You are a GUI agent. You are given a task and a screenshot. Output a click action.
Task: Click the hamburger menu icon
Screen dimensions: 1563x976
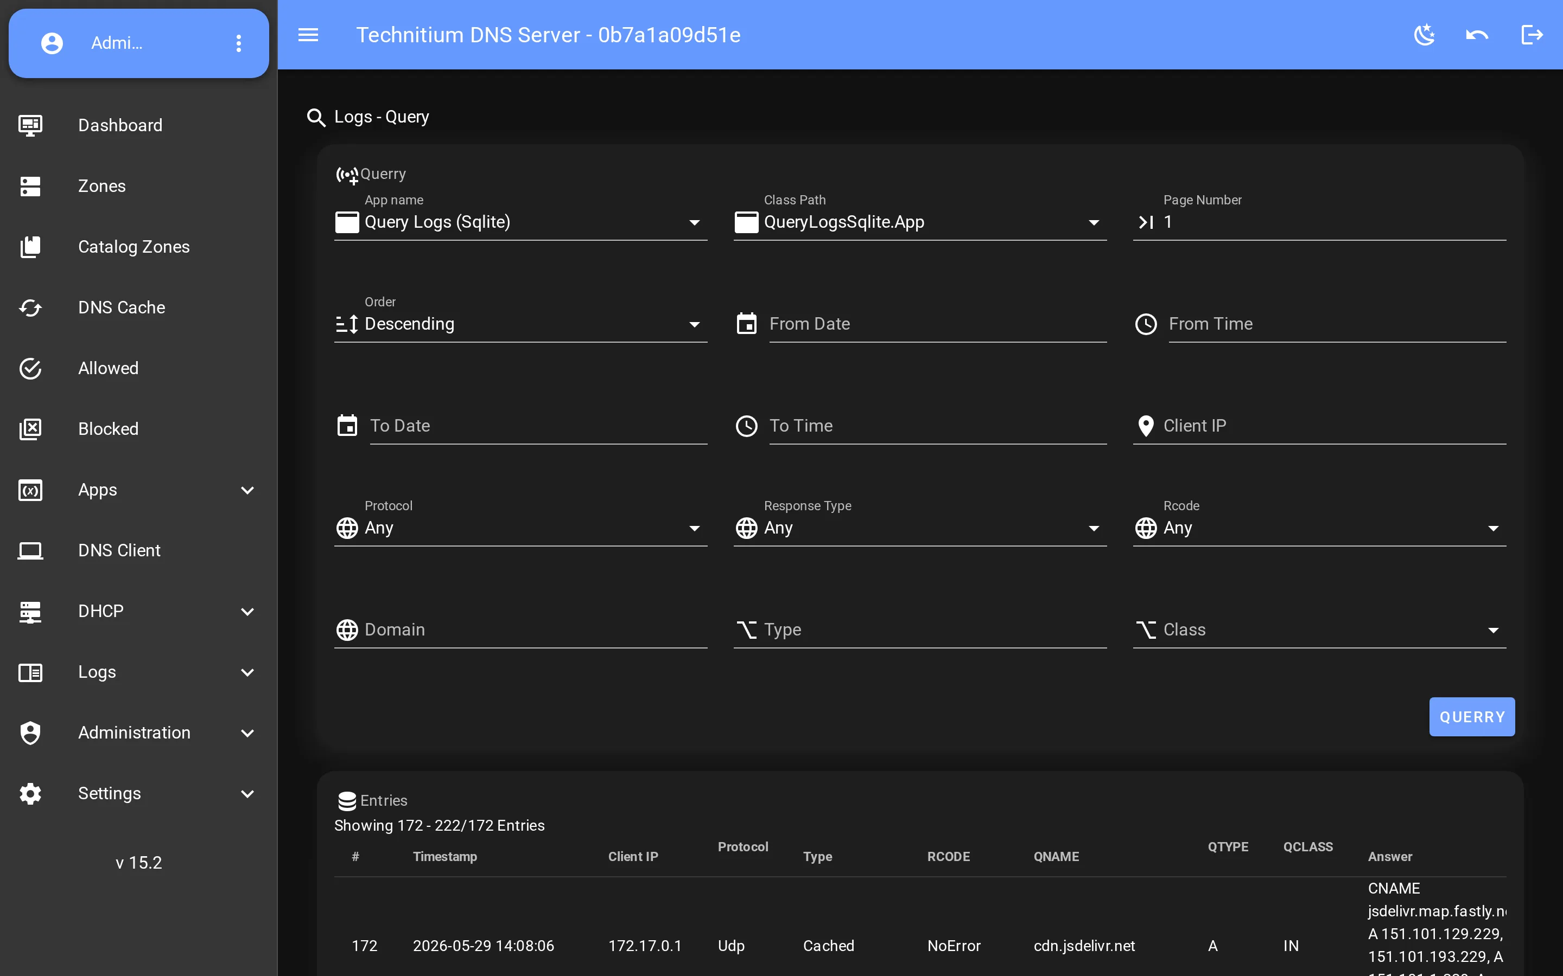click(x=308, y=35)
